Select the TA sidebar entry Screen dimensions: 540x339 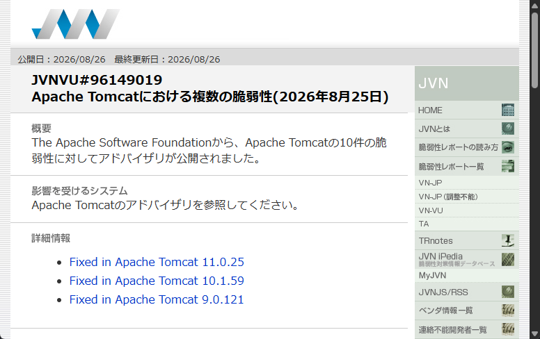click(x=467, y=224)
